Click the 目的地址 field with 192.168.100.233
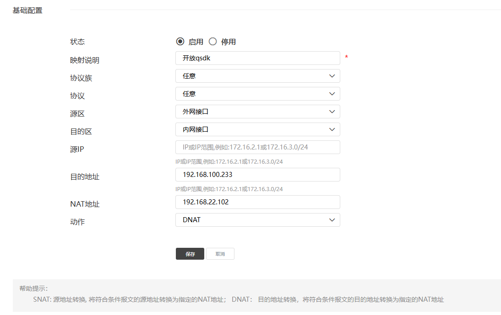The width and height of the screenshot is (501, 315). click(x=257, y=175)
